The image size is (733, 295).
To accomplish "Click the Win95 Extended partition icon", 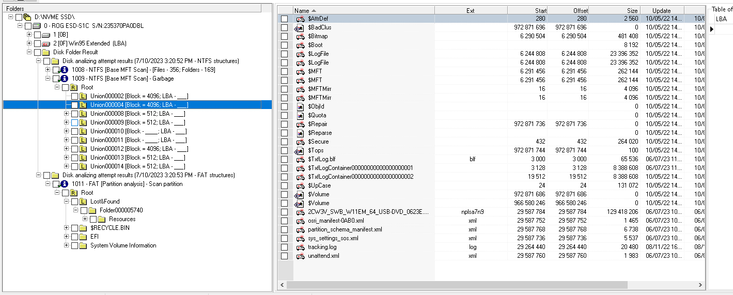I will point(46,43).
